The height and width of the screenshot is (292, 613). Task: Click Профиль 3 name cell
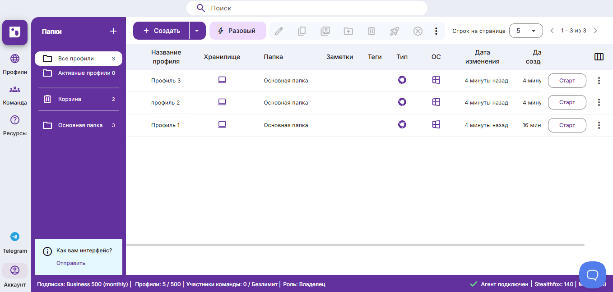(x=166, y=81)
